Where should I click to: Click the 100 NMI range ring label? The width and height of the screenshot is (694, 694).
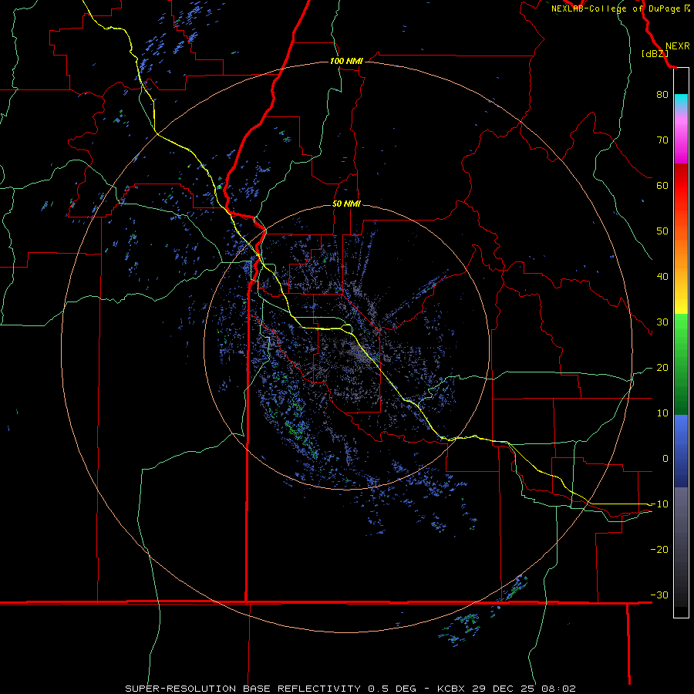click(x=346, y=61)
